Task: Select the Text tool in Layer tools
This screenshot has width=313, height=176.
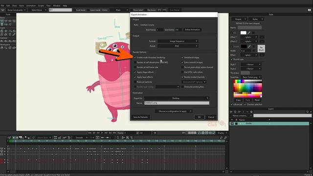Action: pyautogui.click(x=10, y=35)
